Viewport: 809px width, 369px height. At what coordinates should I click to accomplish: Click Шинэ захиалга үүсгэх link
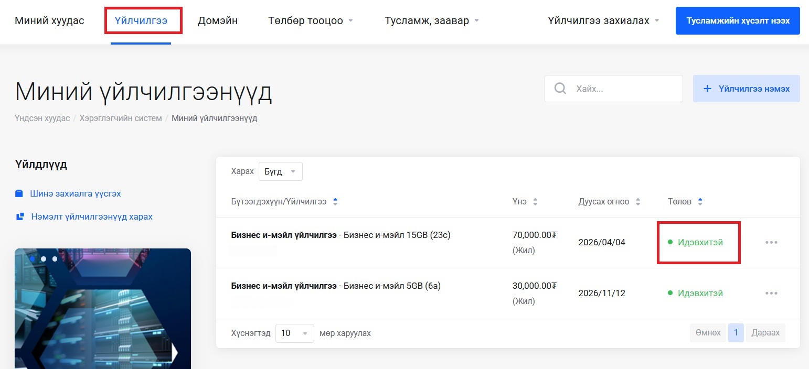click(75, 194)
